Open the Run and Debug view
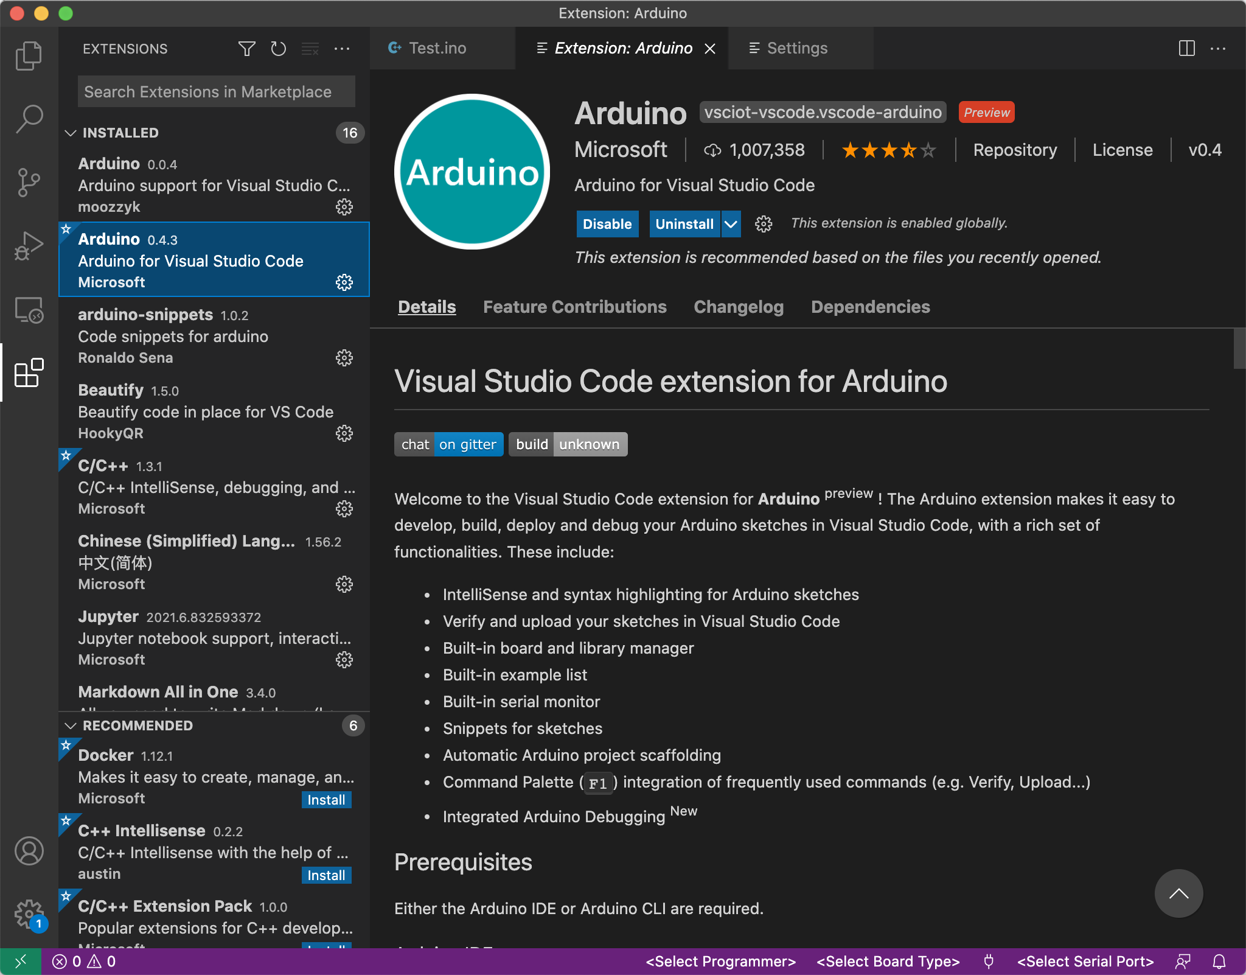 click(x=28, y=245)
